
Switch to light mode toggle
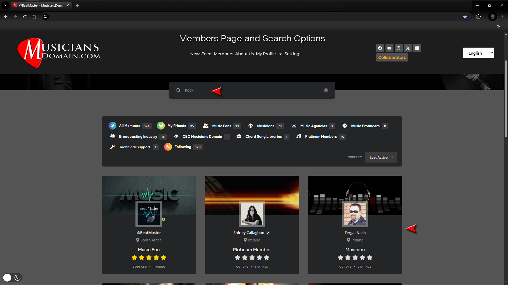coord(7,278)
